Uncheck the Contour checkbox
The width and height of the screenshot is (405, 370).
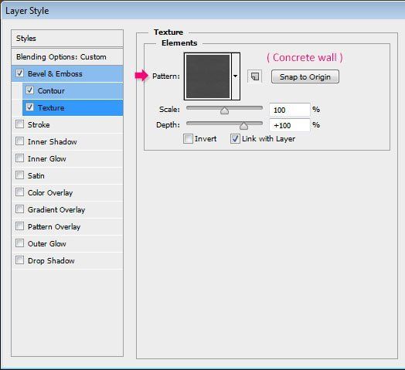(29, 90)
